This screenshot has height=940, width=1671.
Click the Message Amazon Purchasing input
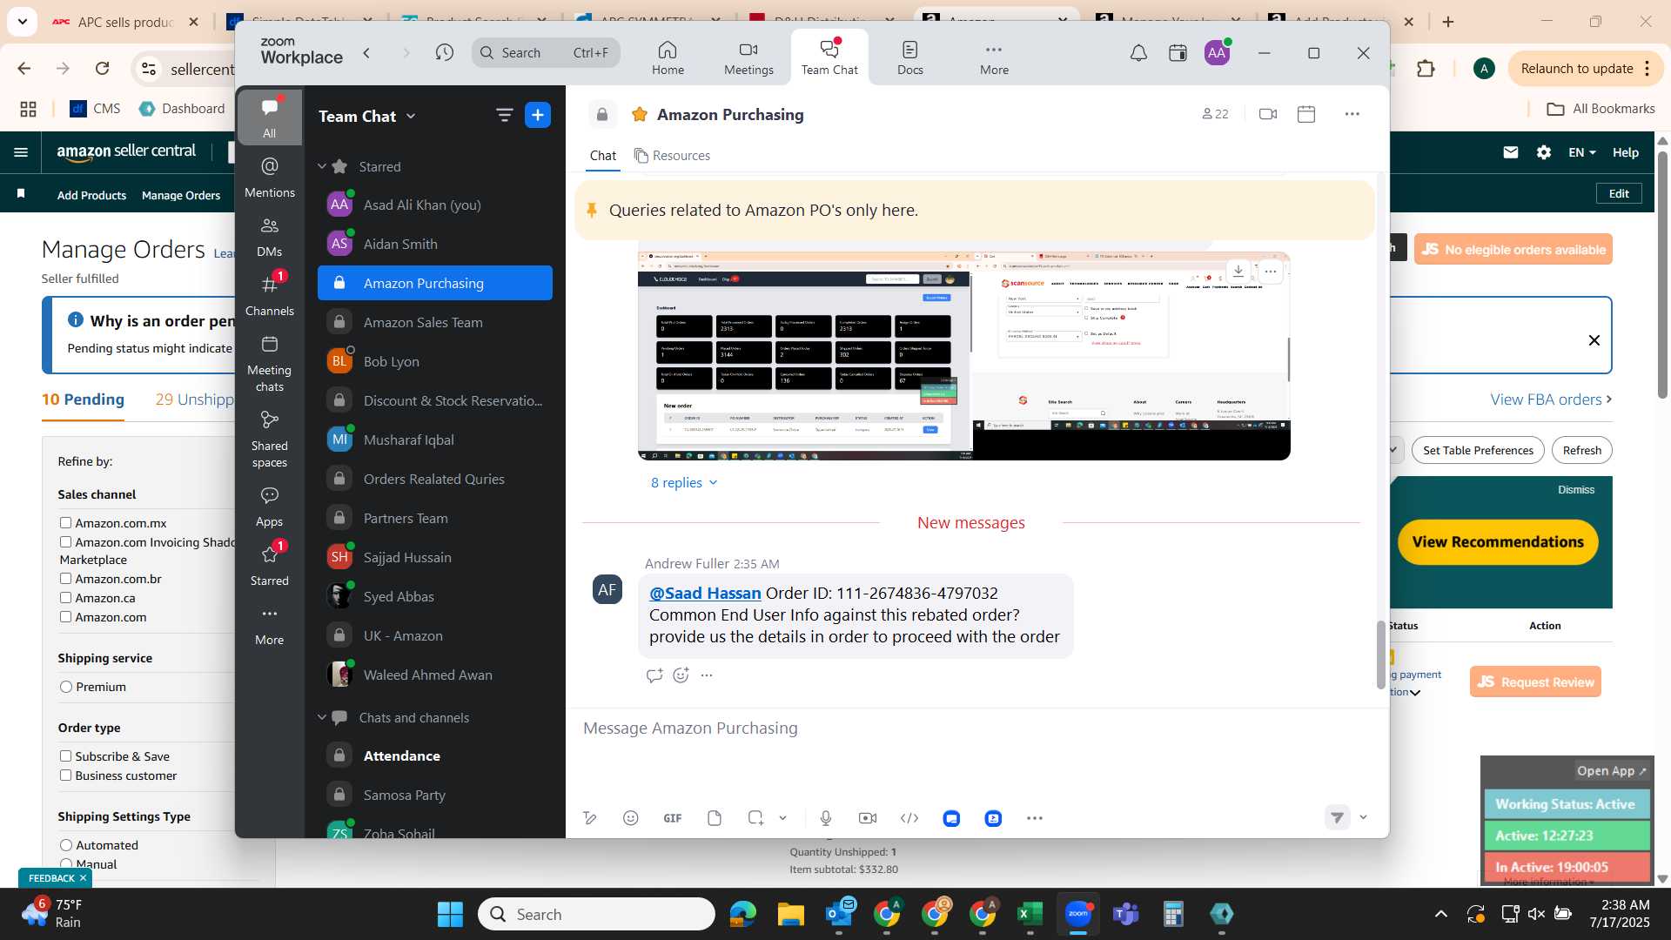[x=975, y=728]
